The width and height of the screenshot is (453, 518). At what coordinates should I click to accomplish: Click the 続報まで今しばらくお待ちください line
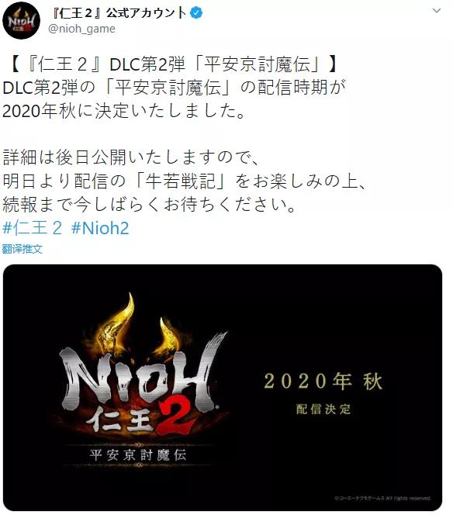(x=149, y=204)
